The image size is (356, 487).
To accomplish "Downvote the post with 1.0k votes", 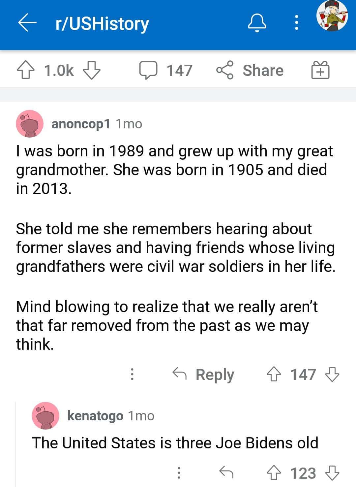I will point(91,71).
